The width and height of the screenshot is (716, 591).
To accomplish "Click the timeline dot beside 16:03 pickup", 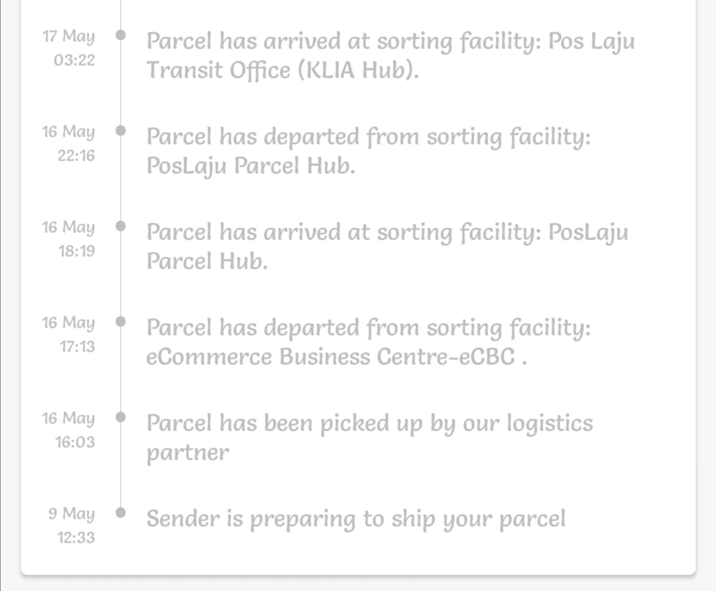I will pyautogui.click(x=121, y=417).
